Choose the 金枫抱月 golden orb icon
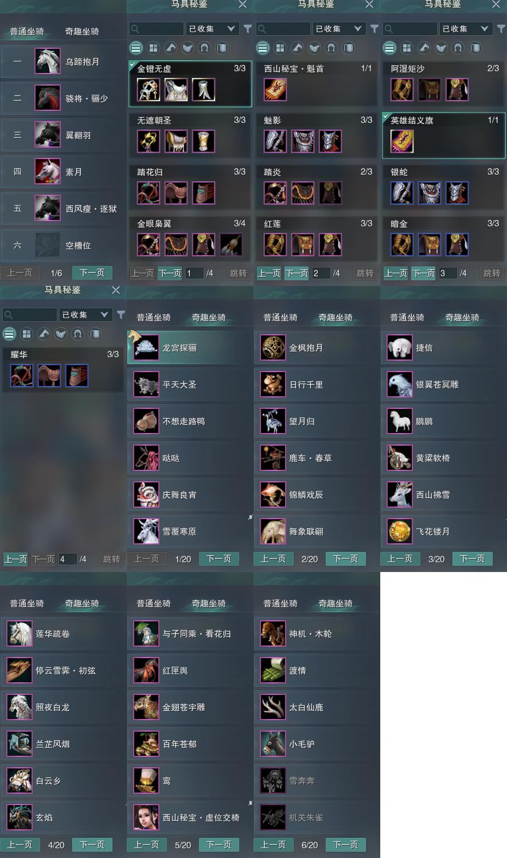 coord(272,348)
